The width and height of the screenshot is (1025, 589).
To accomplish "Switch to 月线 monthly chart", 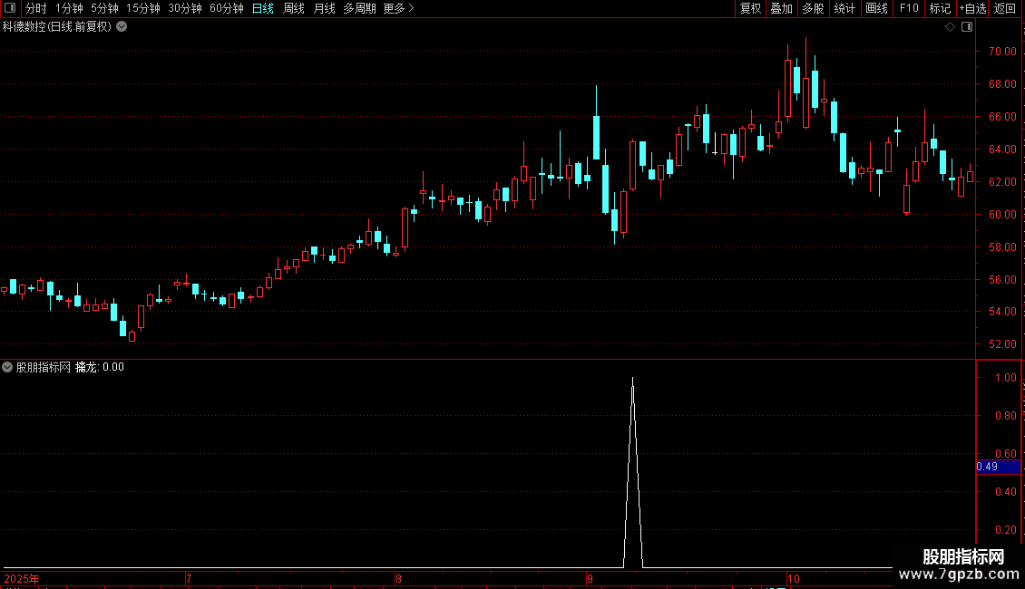I will (324, 8).
